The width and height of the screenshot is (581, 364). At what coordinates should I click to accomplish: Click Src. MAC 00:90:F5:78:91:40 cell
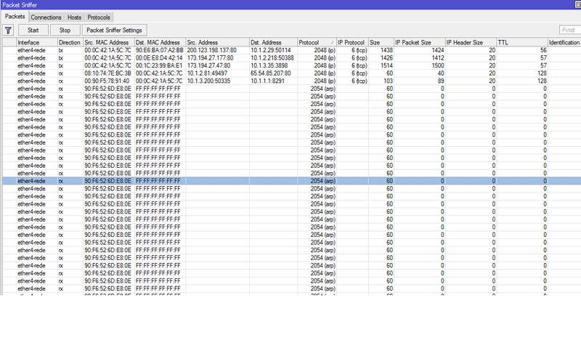click(x=107, y=81)
